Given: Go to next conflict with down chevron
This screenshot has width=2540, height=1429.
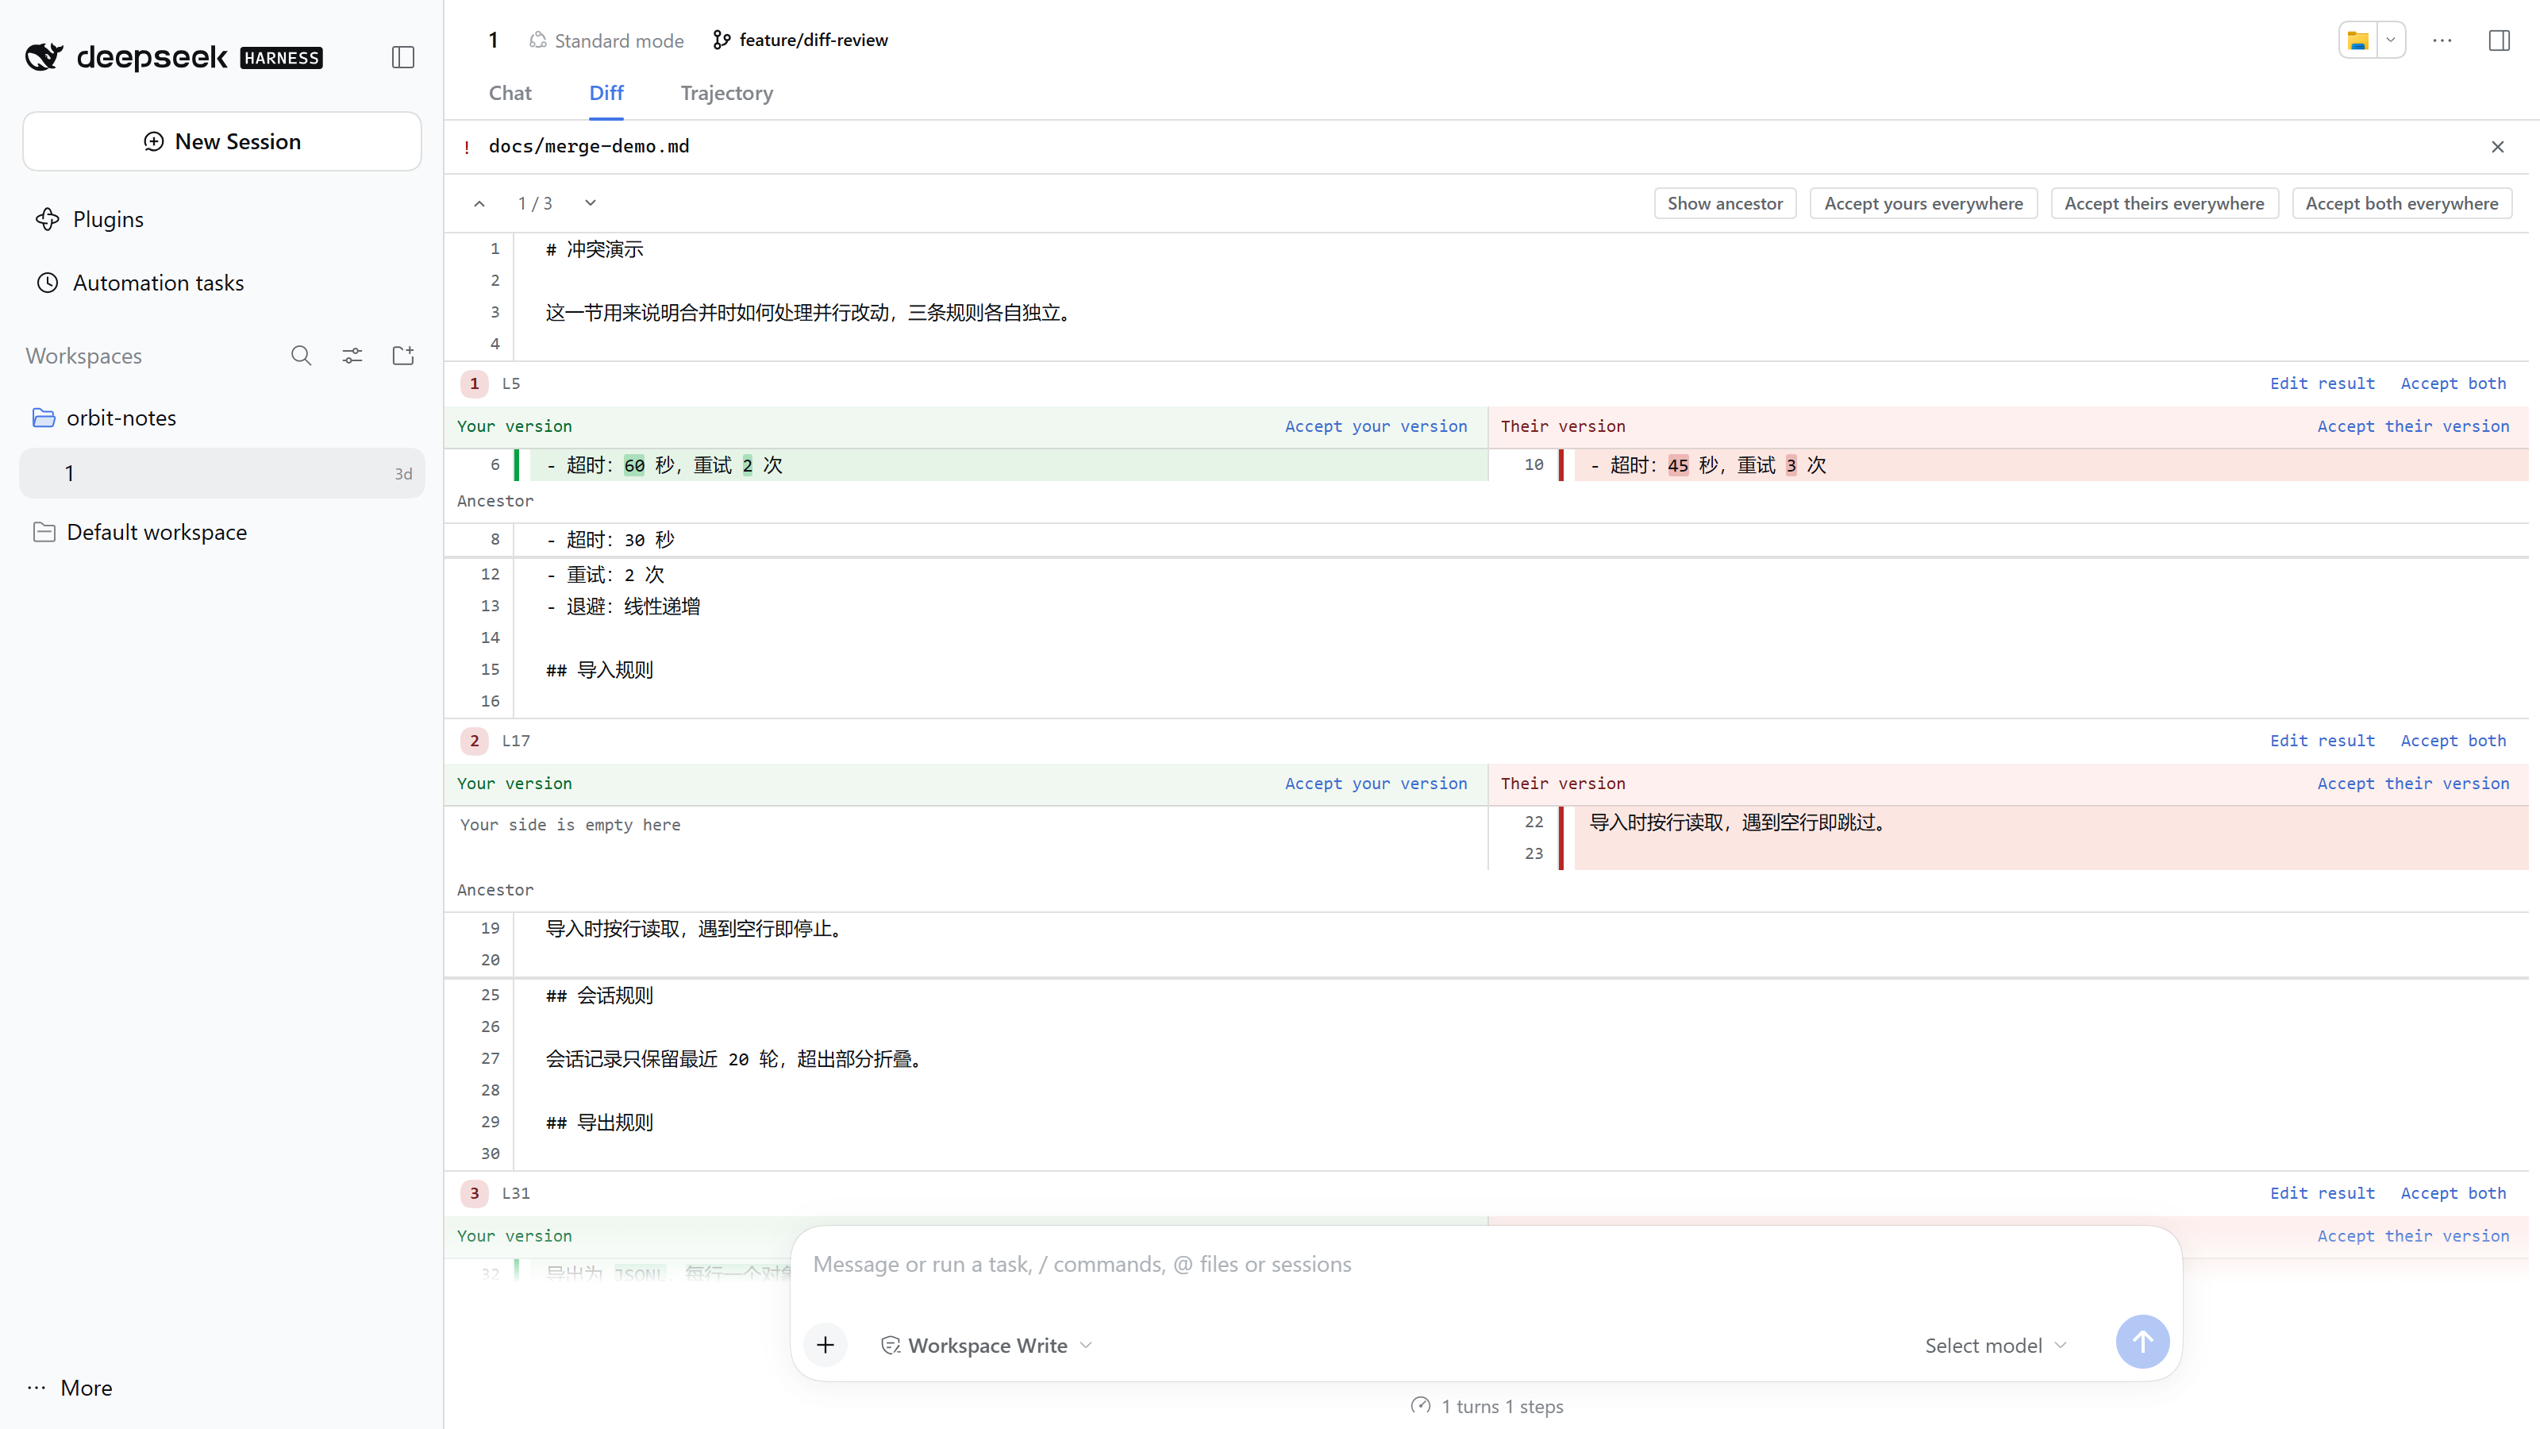Looking at the screenshot, I should 591,203.
